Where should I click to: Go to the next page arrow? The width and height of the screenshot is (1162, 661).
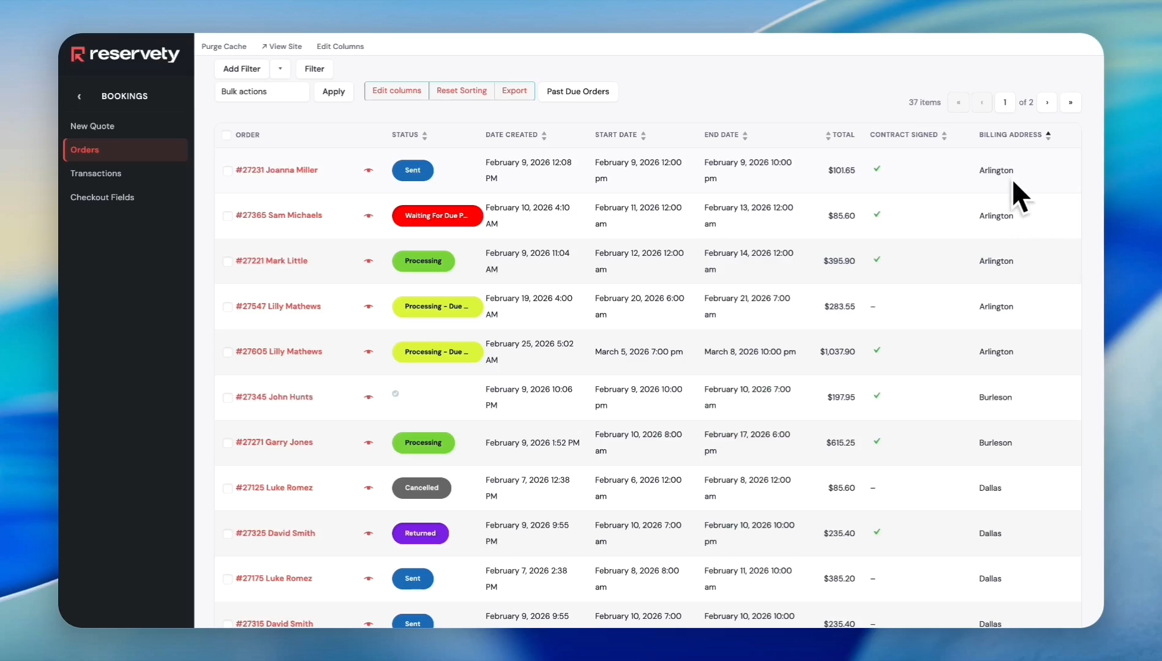tap(1047, 102)
